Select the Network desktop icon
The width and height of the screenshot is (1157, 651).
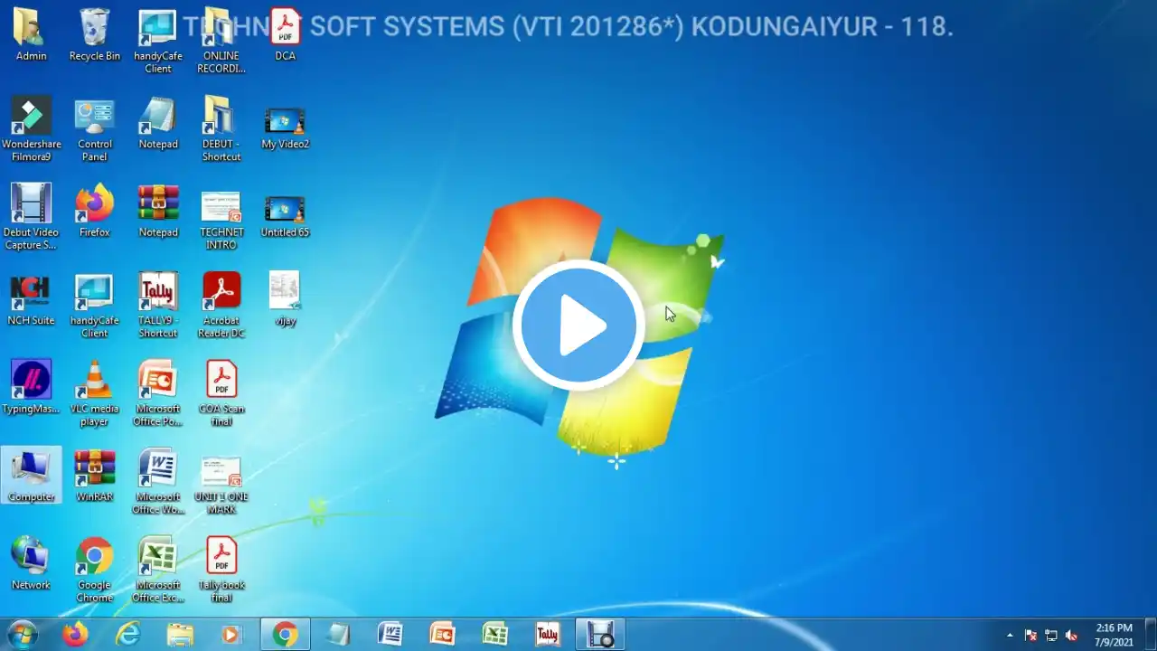coord(31,562)
